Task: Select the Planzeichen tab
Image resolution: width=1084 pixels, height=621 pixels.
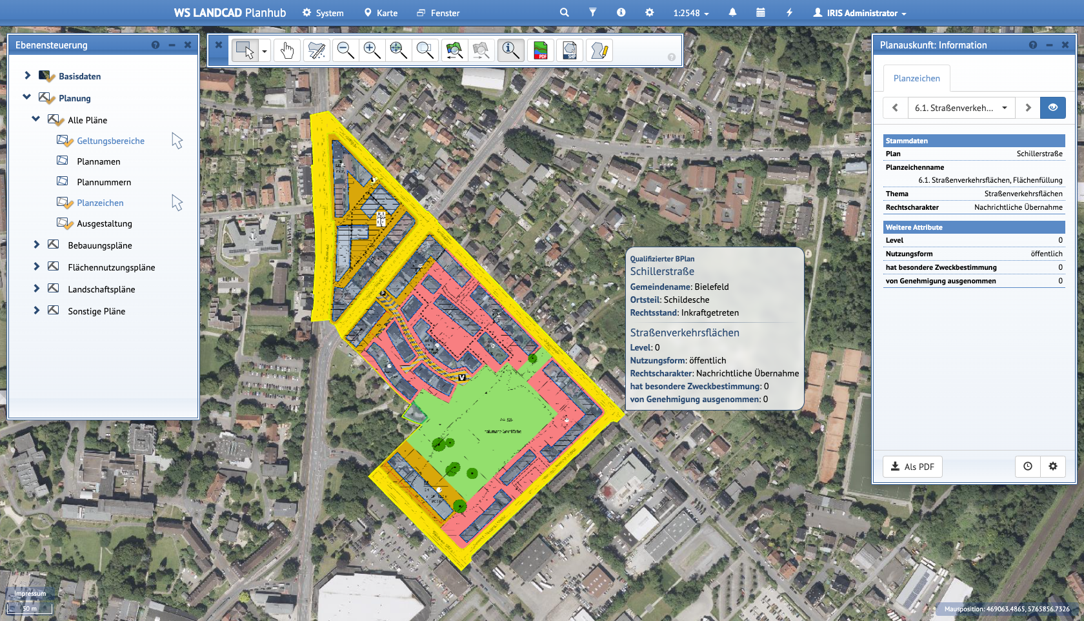Action: [916, 78]
